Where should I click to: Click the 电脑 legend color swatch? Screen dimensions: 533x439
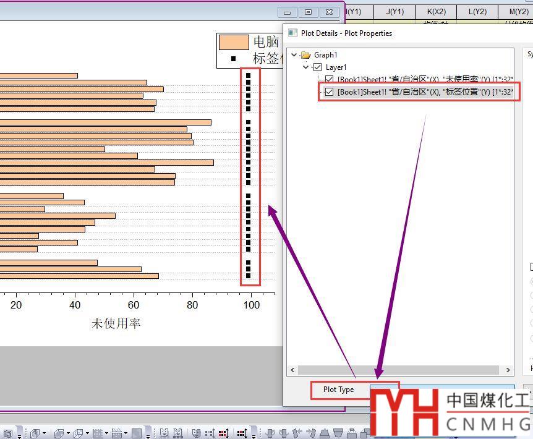[x=234, y=42]
